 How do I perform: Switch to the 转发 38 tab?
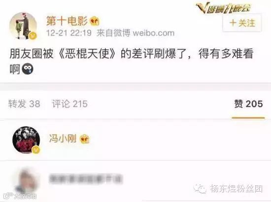[x=24, y=104]
